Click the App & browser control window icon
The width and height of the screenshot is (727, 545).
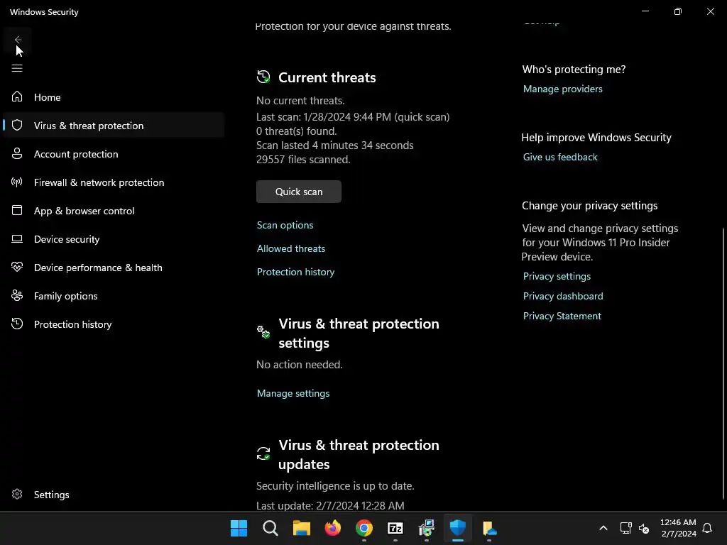click(17, 210)
